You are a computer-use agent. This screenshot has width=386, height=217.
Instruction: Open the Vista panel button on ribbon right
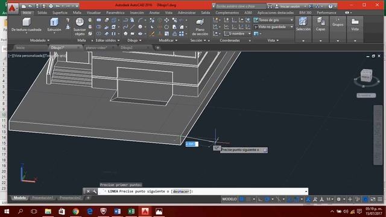(x=355, y=25)
